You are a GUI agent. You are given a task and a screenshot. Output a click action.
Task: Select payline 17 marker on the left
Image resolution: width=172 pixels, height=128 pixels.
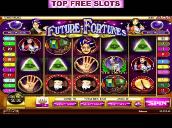coord(9,75)
